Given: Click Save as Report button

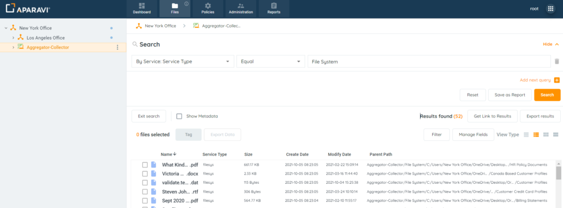Looking at the screenshot, I should click(x=510, y=95).
